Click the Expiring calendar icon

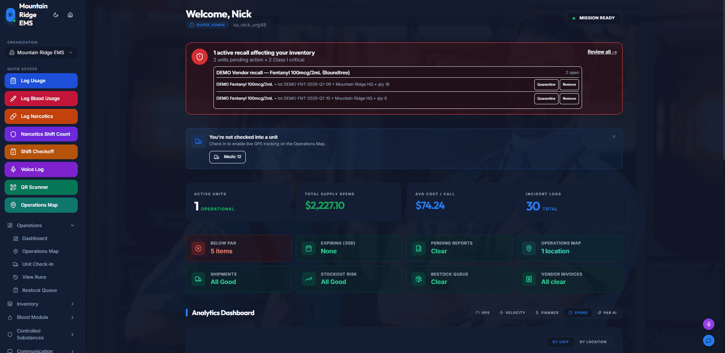tap(309, 249)
